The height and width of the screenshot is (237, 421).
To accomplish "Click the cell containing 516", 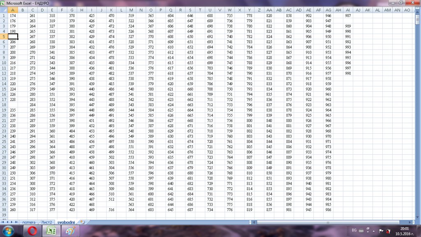I will tap(111, 209).
